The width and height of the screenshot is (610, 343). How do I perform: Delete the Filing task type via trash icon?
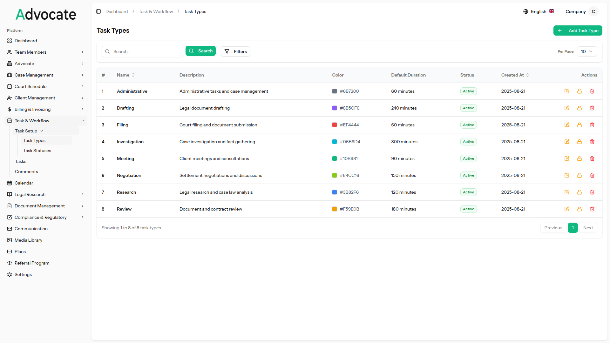click(x=592, y=125)
